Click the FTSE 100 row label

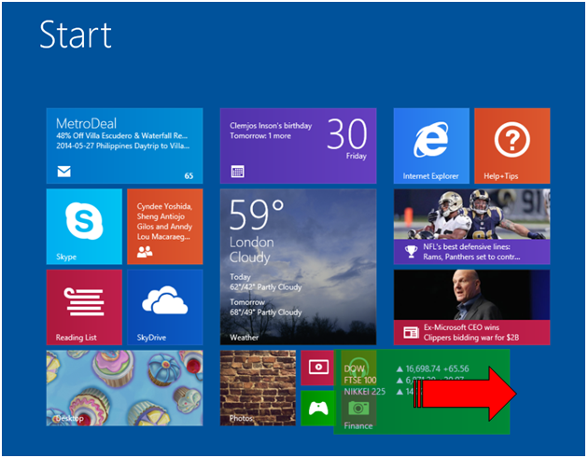point(360,380)
